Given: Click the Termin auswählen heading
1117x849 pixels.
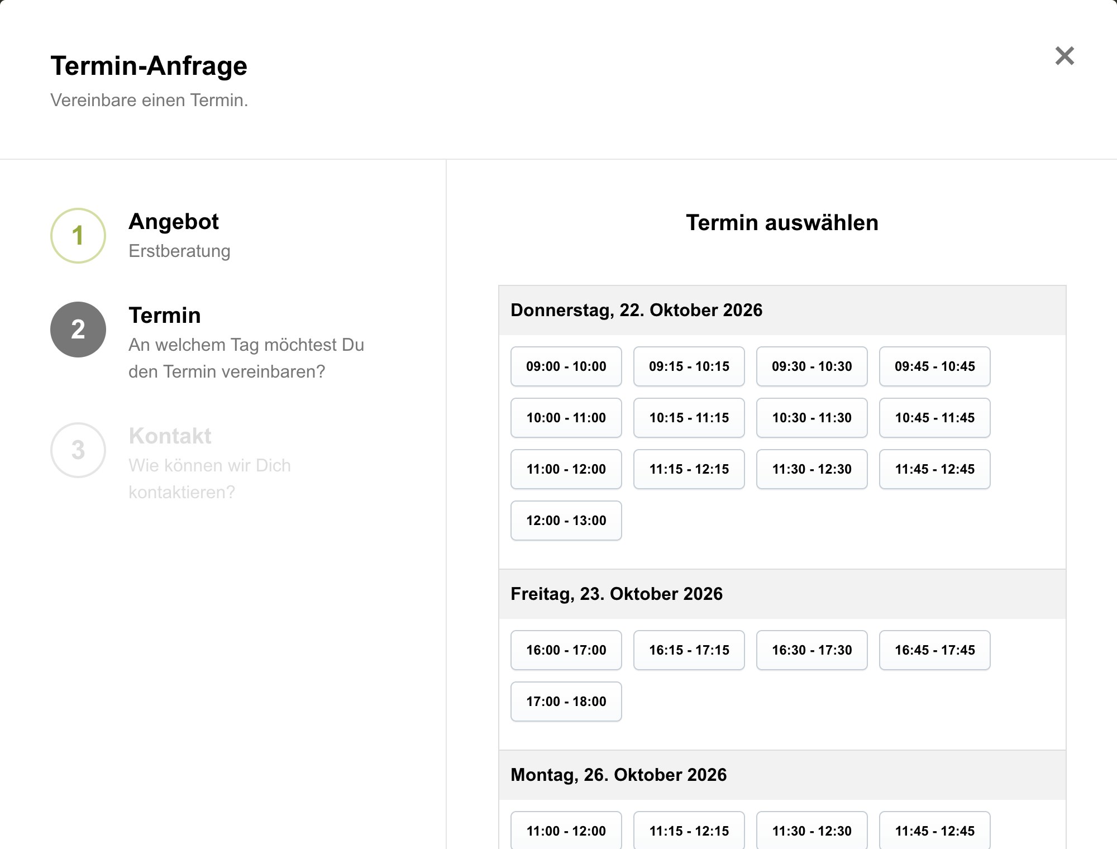Looking at the screenshot, I should point(782,223).
